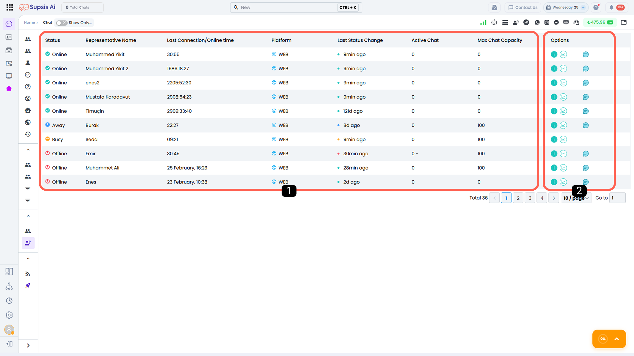This screenshot has height=356, width=634.
Task: Click the Representative Name column header
Action: [111, 40]
